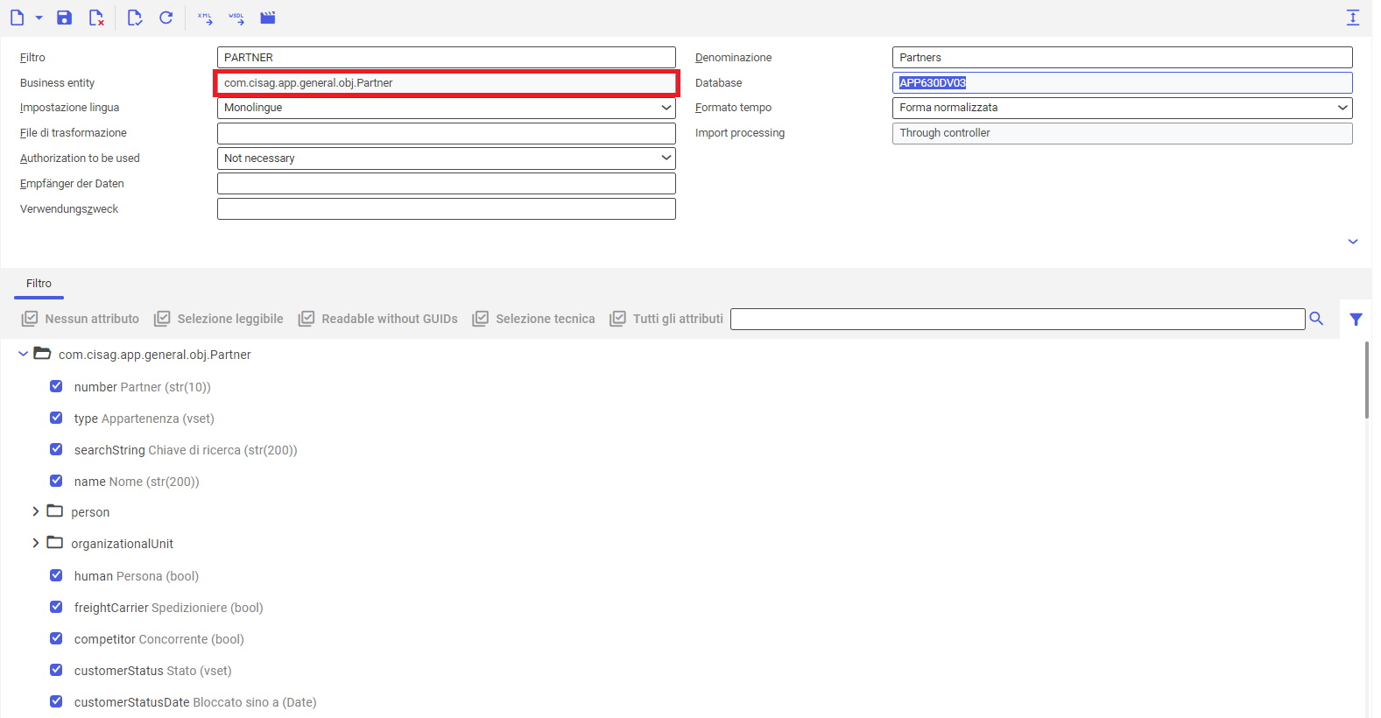Click the Save disk icon
This screenshot has height=718, width=1381.
click(x=64, y=18)
